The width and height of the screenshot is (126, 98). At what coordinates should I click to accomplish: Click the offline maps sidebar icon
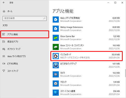[4, 49]
